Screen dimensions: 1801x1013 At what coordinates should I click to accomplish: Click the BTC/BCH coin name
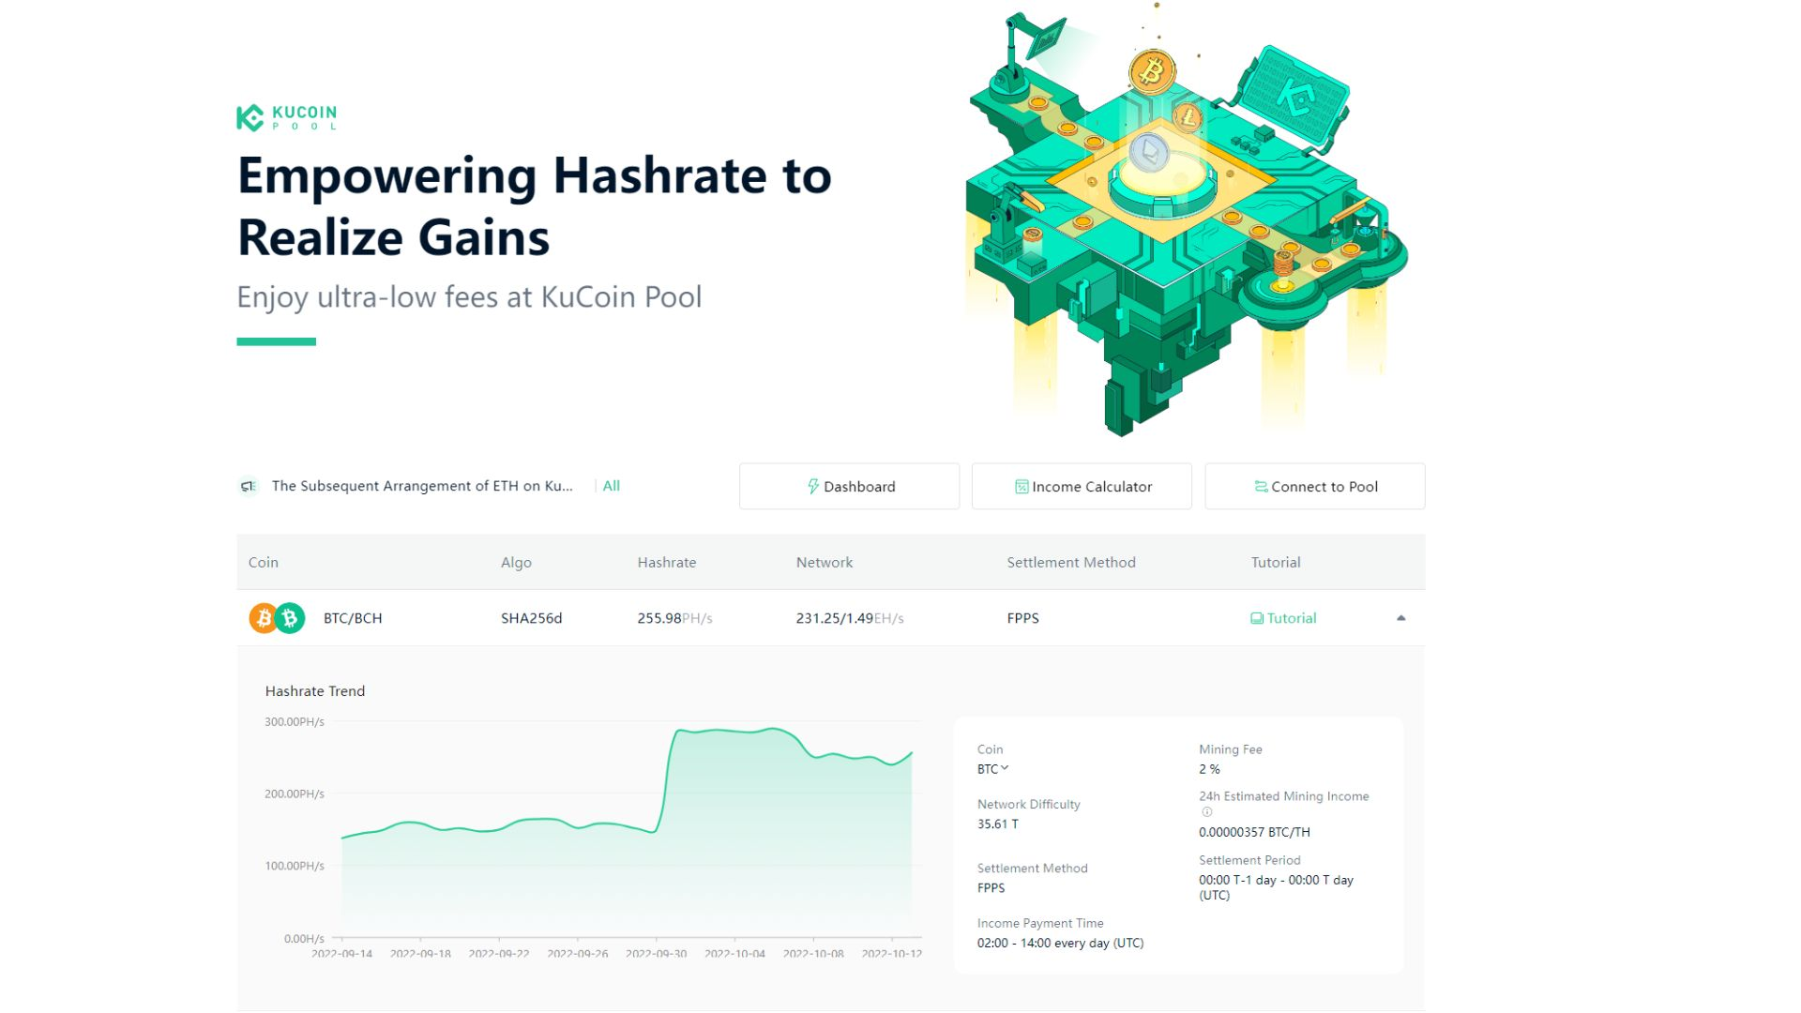[x=353, y=618]
